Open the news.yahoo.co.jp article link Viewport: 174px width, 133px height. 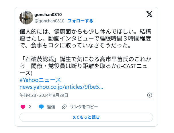(61, 87)
